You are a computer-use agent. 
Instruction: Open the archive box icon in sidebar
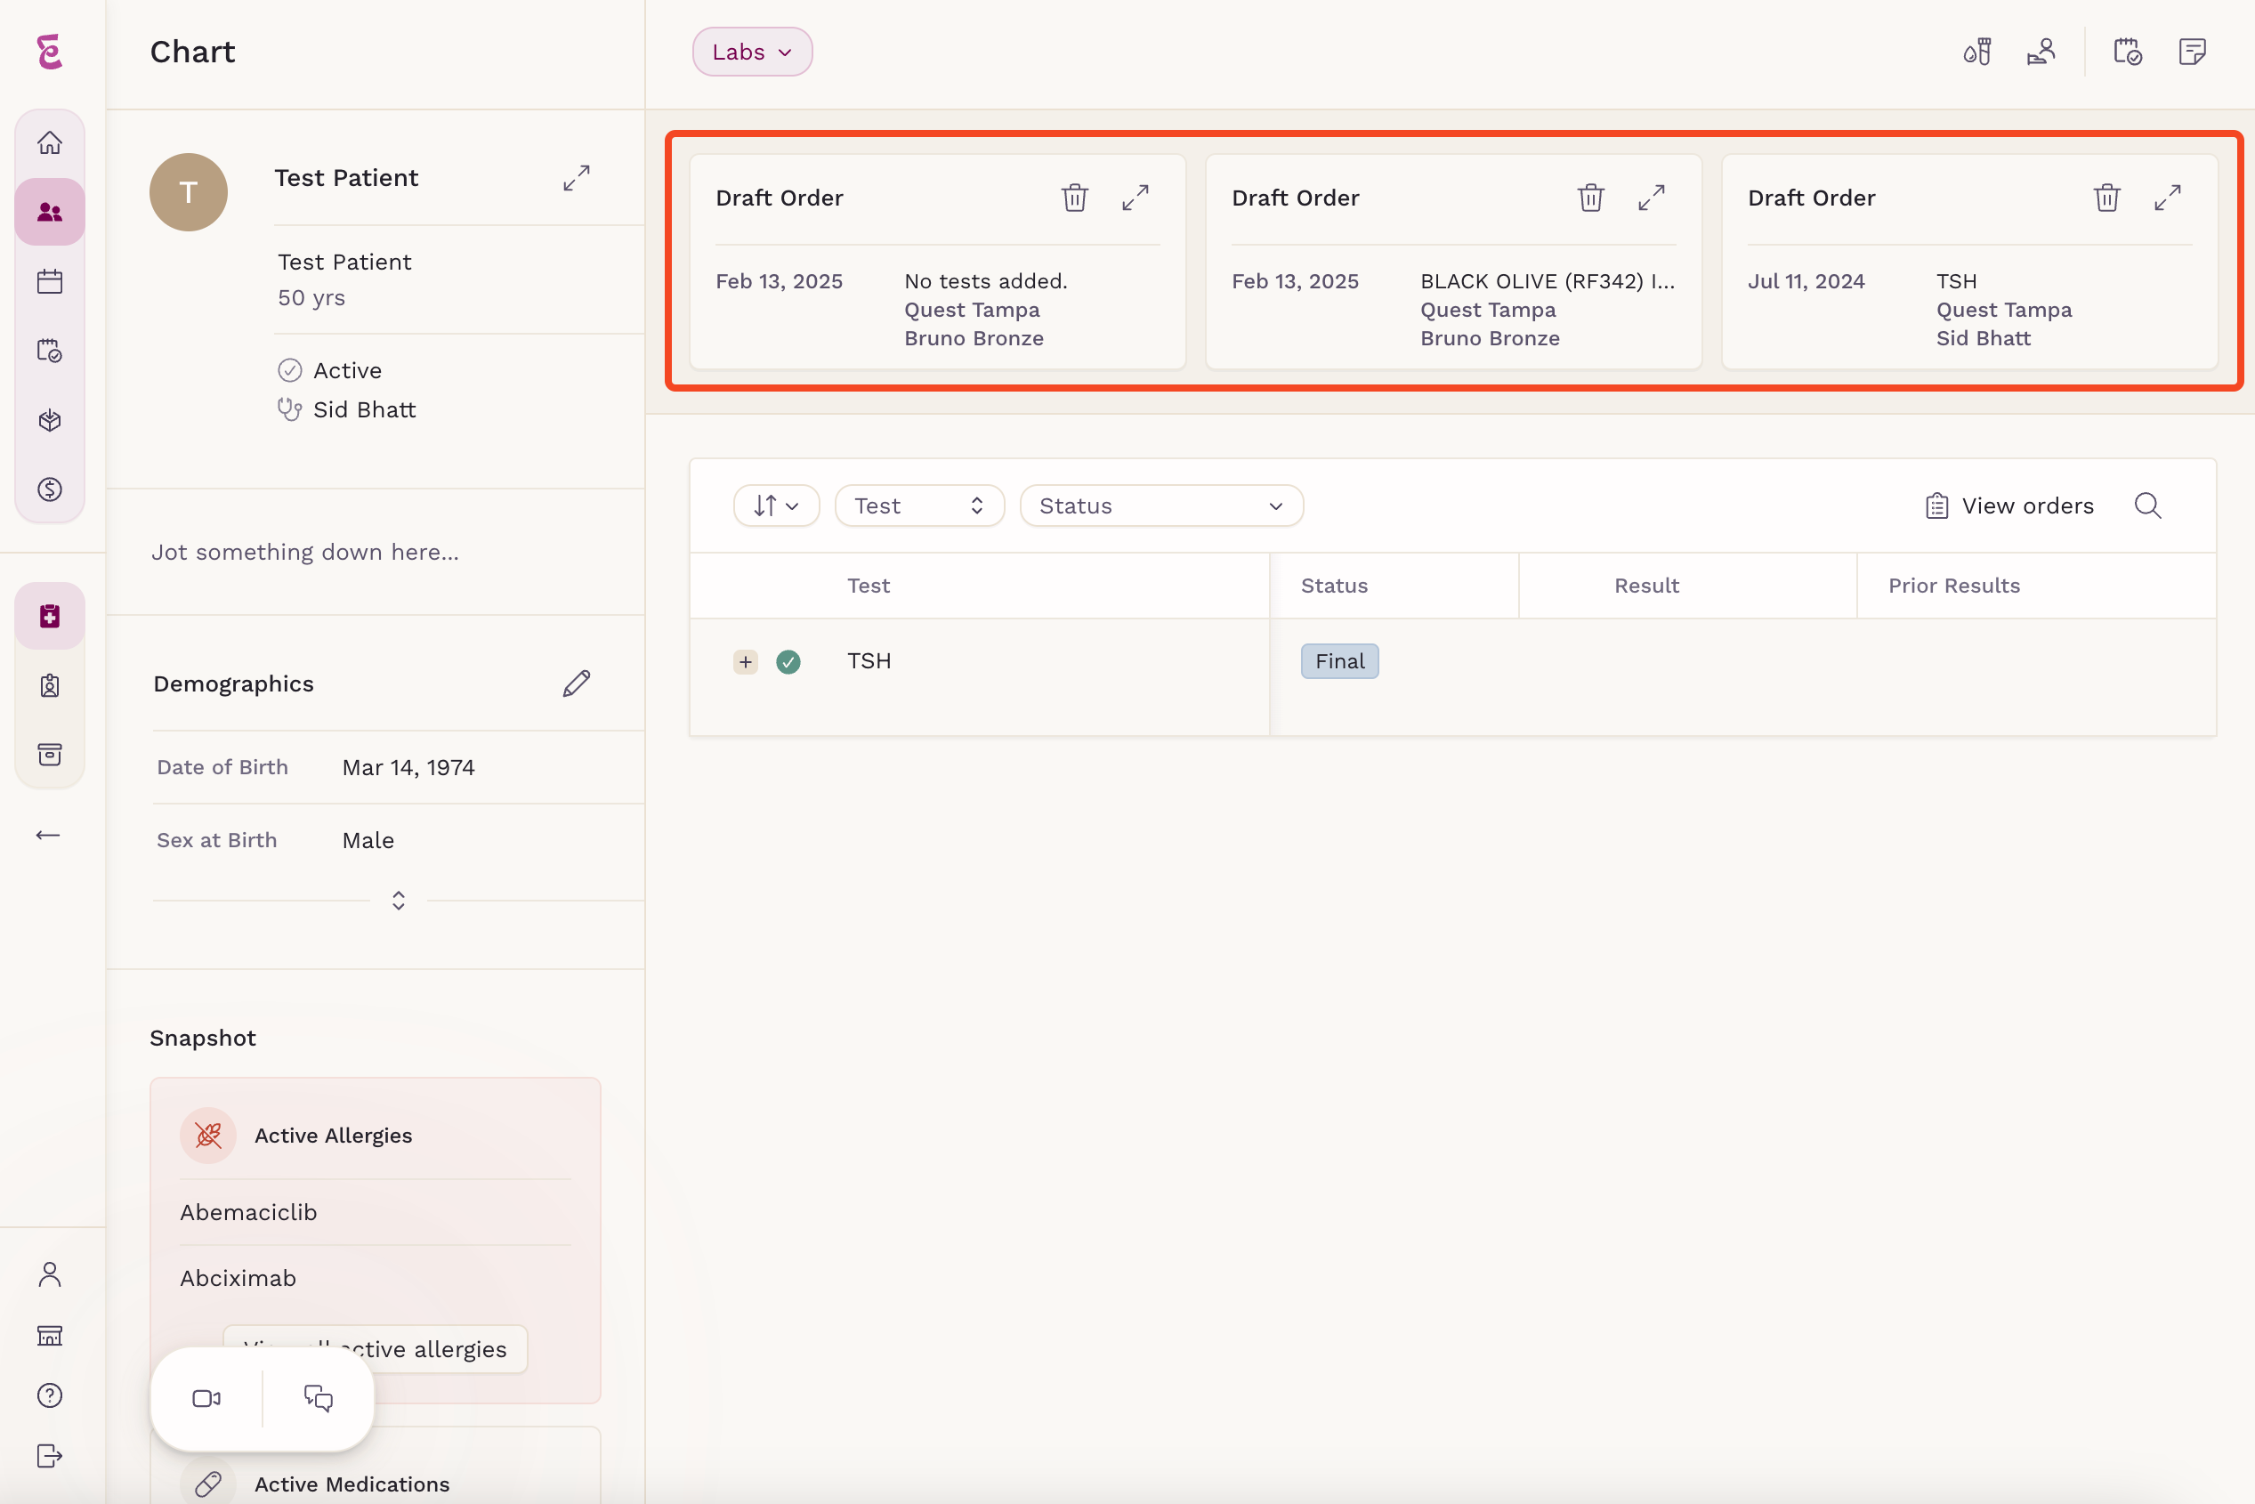coord(50,754)
